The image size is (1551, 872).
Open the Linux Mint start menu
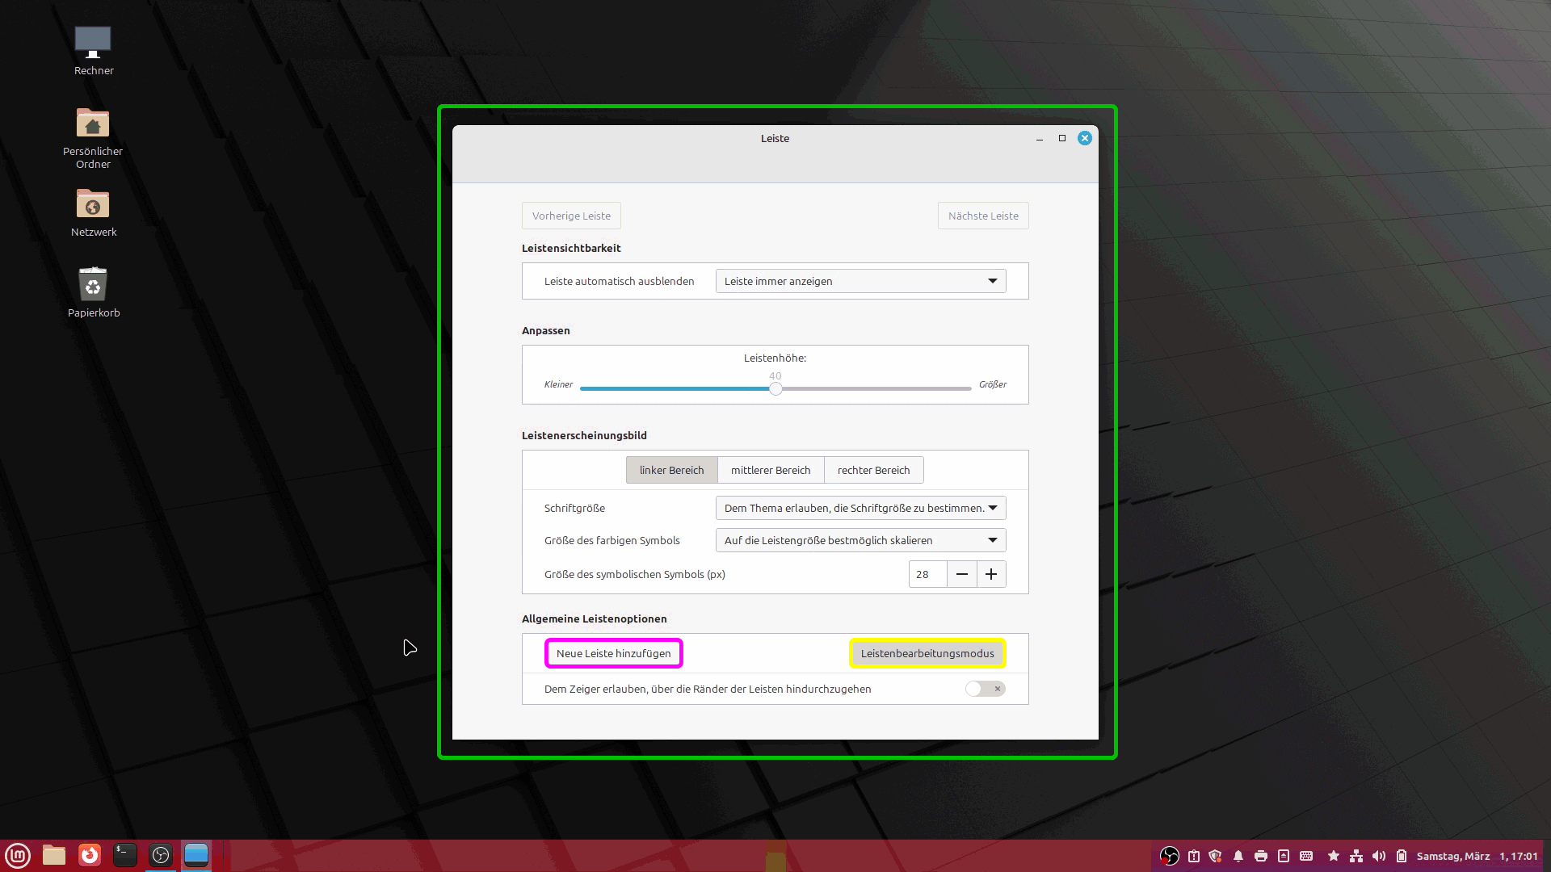tap(18, 855)
